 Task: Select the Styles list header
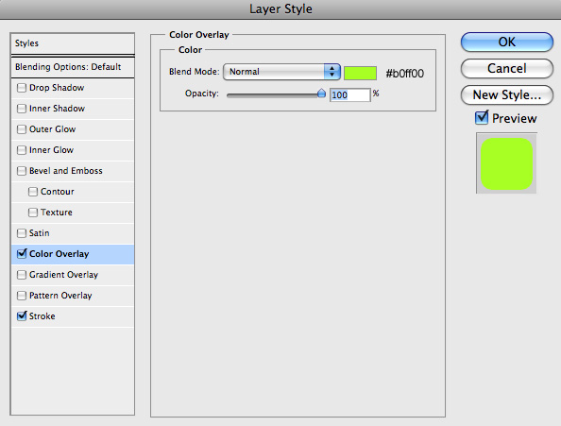click(x=73, y=43)
